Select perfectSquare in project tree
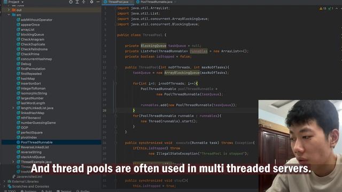The height and width of the screenshot is (192, 342). coord(32,132)
